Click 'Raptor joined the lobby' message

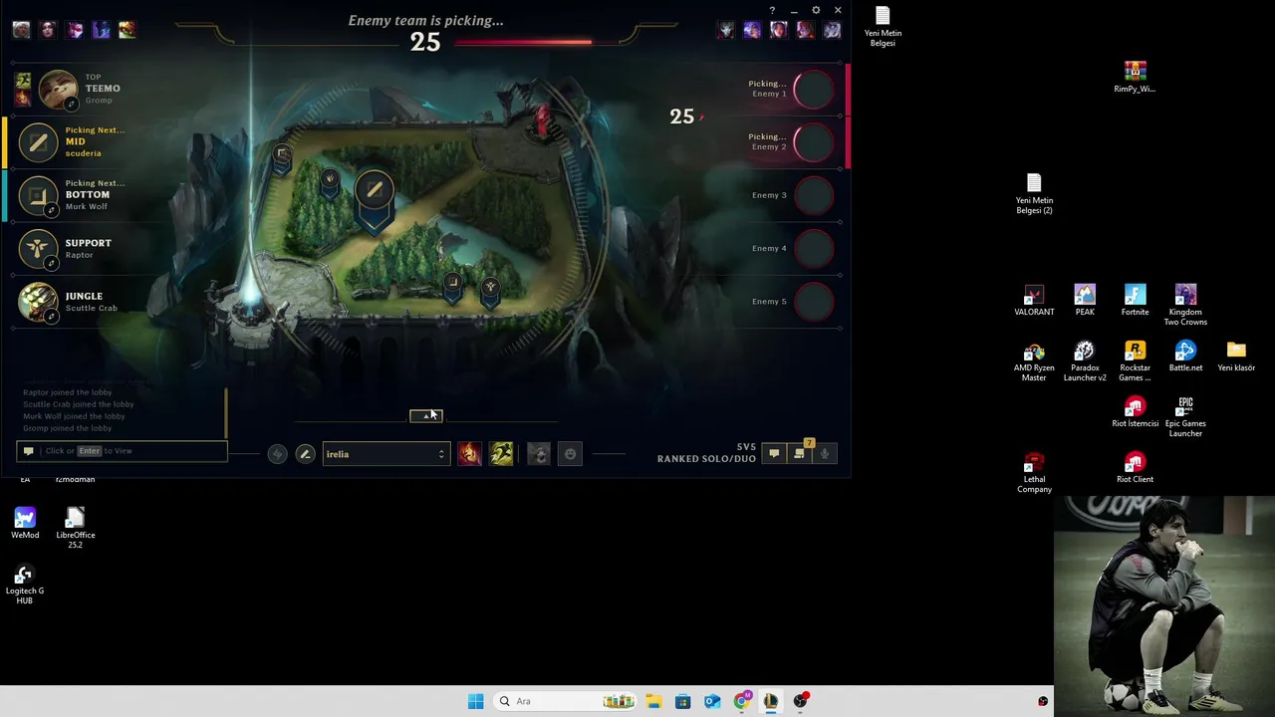click(68, 392)
